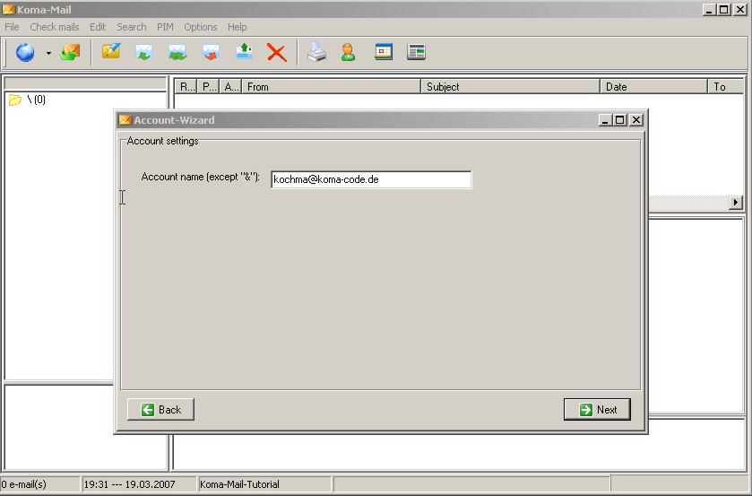Open the Help menu
The width and height of the screenshot is (752, 496).
[237, 27]
